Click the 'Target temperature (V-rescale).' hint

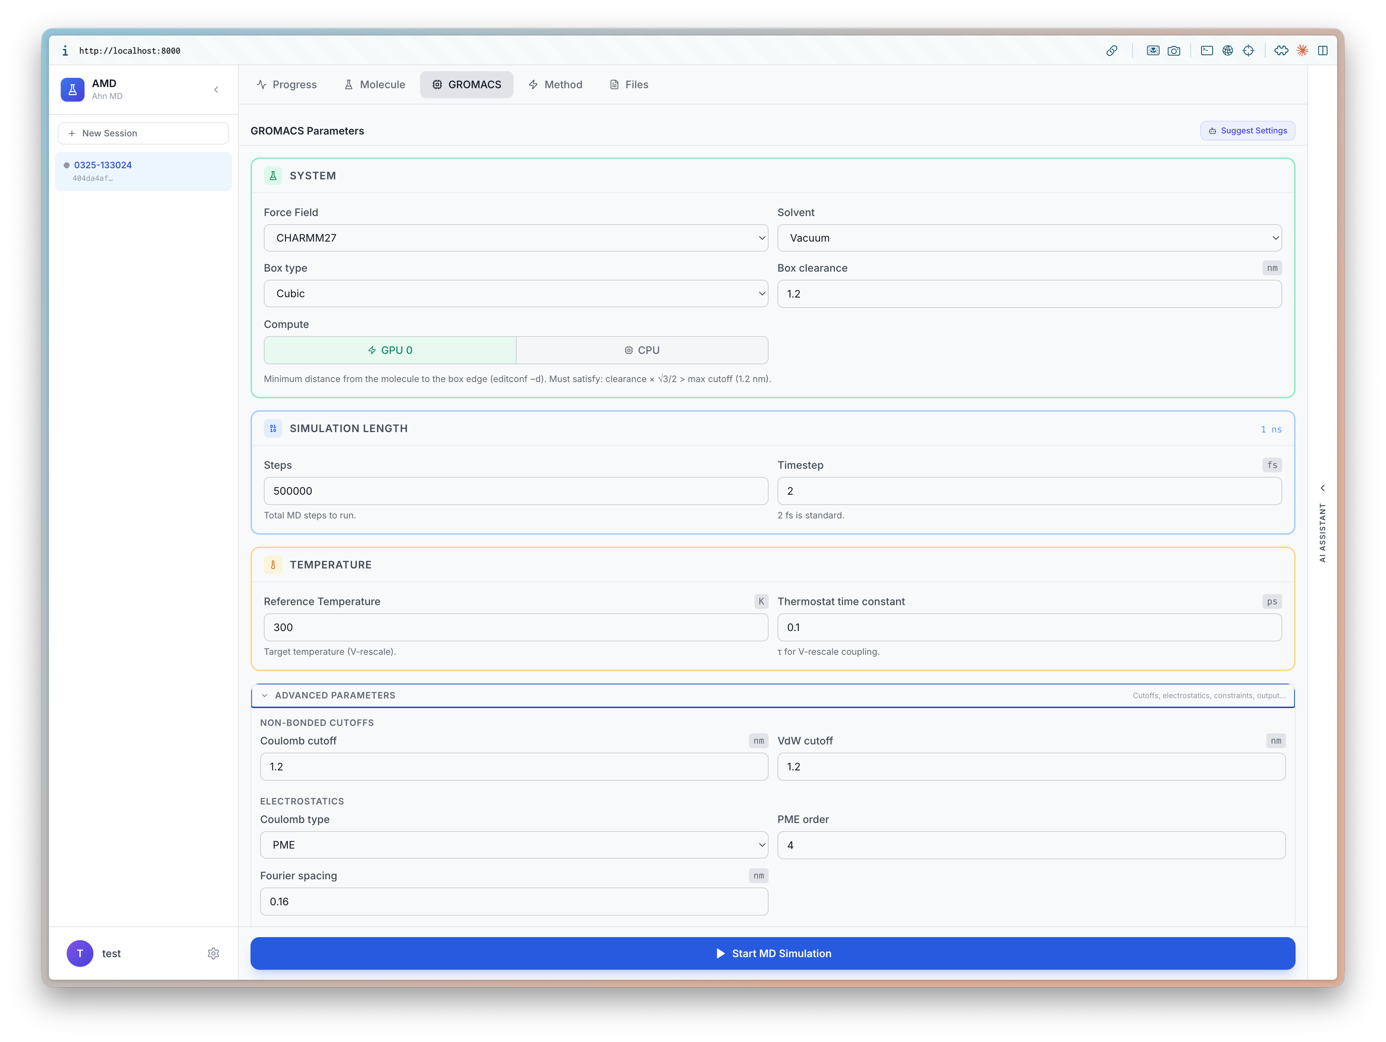tap(329, 652)
